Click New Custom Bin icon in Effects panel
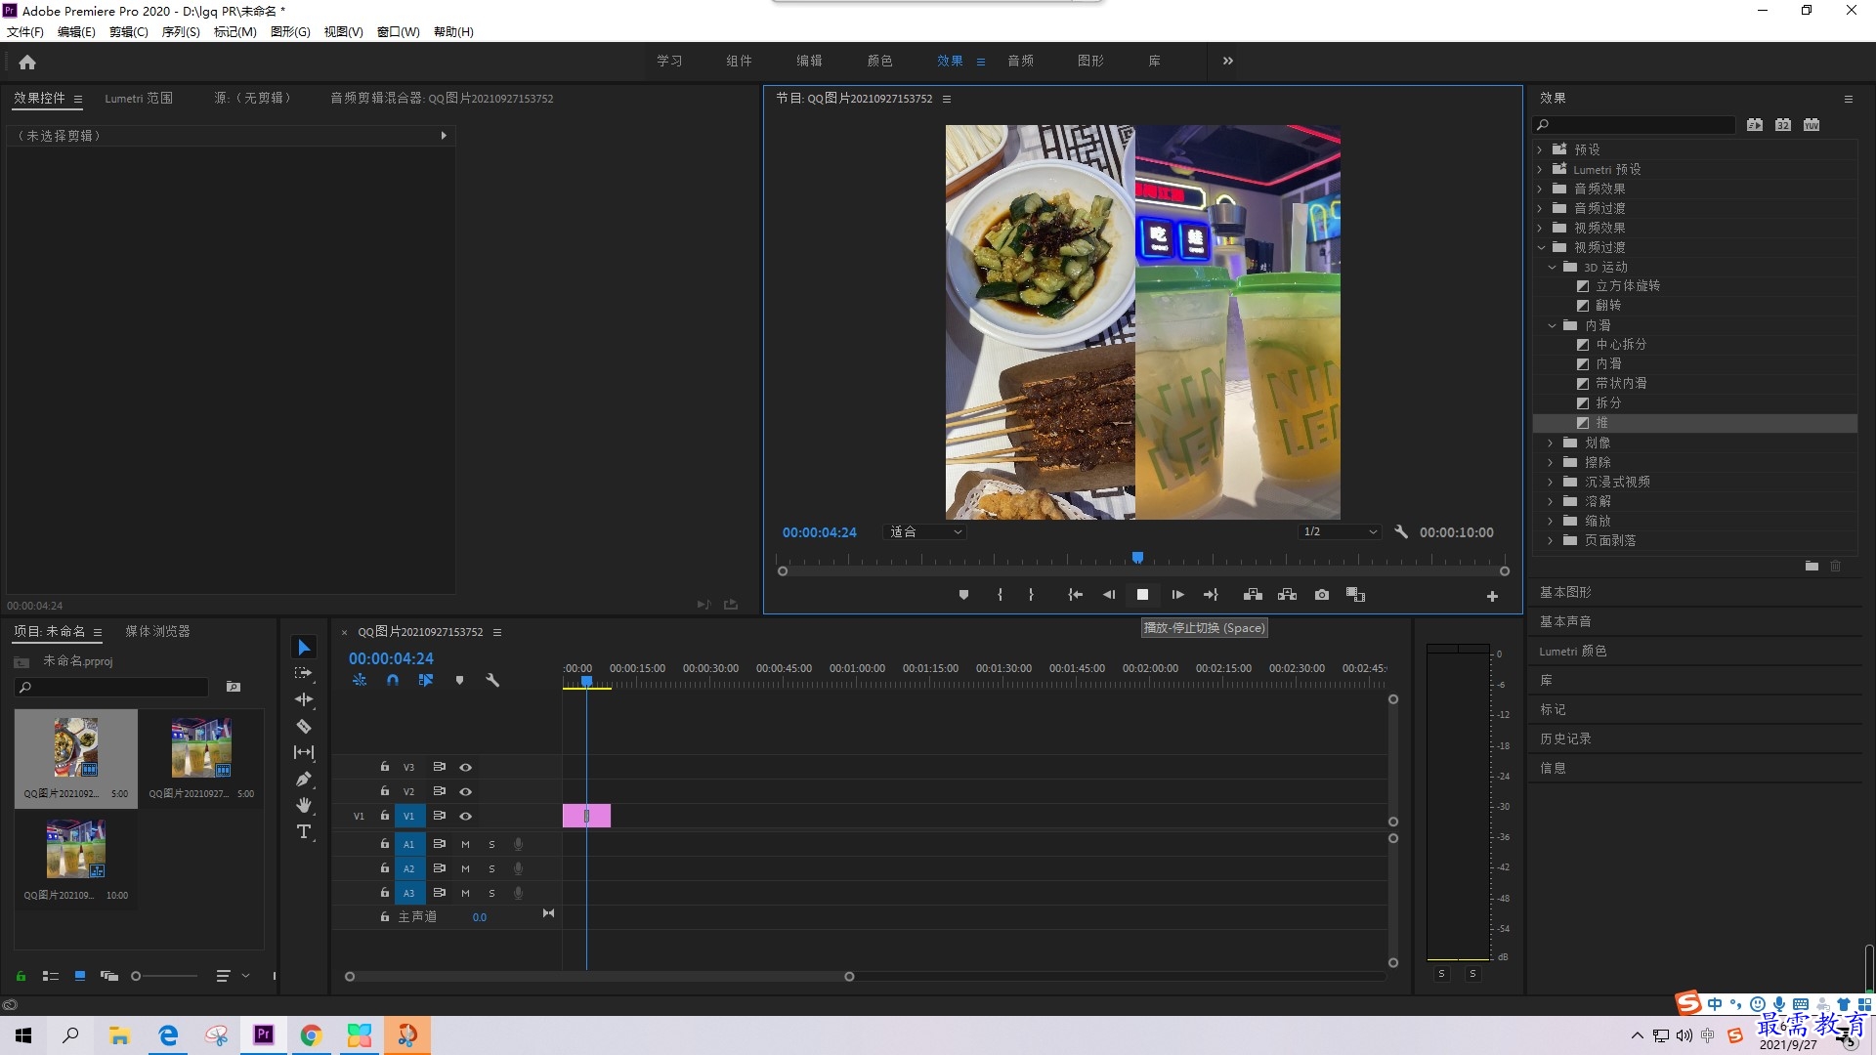Viewport: 1876px width, 1055px height. coord(1812,566)
